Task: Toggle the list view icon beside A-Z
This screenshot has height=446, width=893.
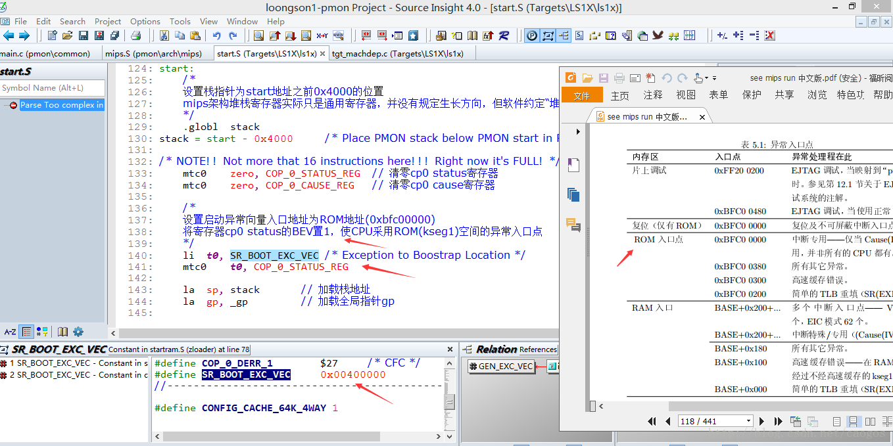Action: 26,332
